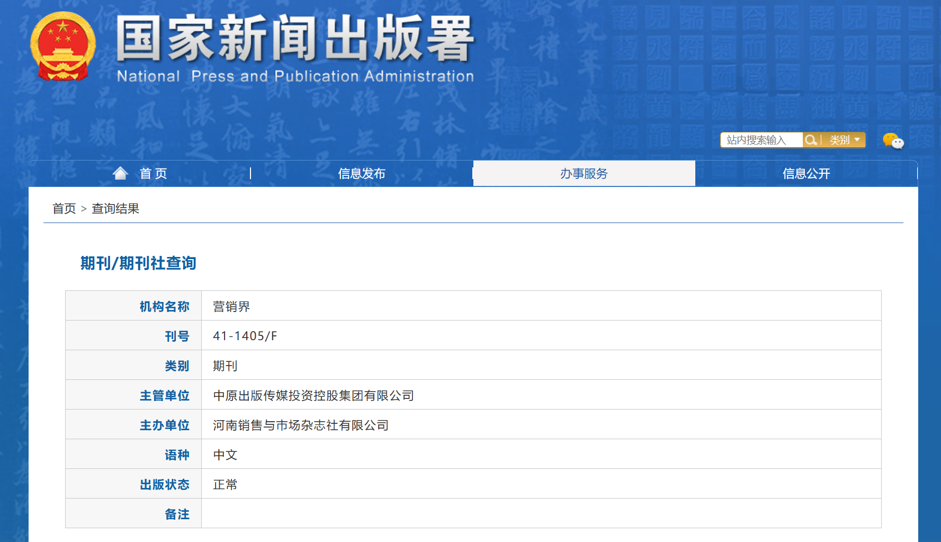Click the 期刊 category value
Screen dimensions: 941x542
pyautogui.click(x=225, y=366)
